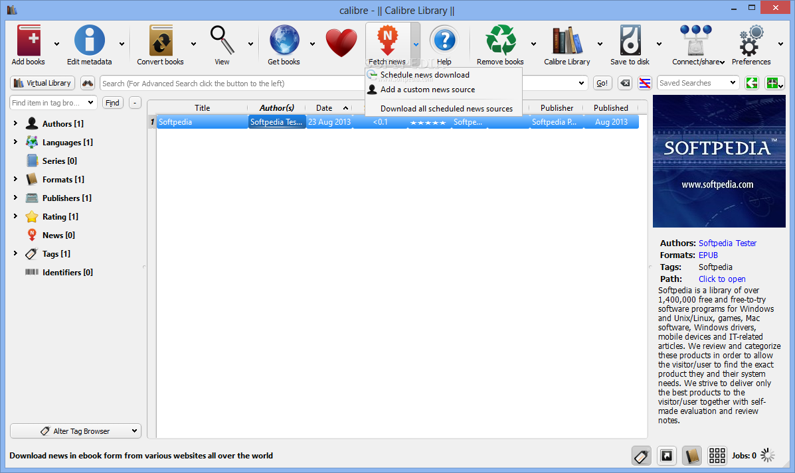Open the EPUB format link
Image resolution: width=795 pixels, height=473 pixels.
click(708, 255)
